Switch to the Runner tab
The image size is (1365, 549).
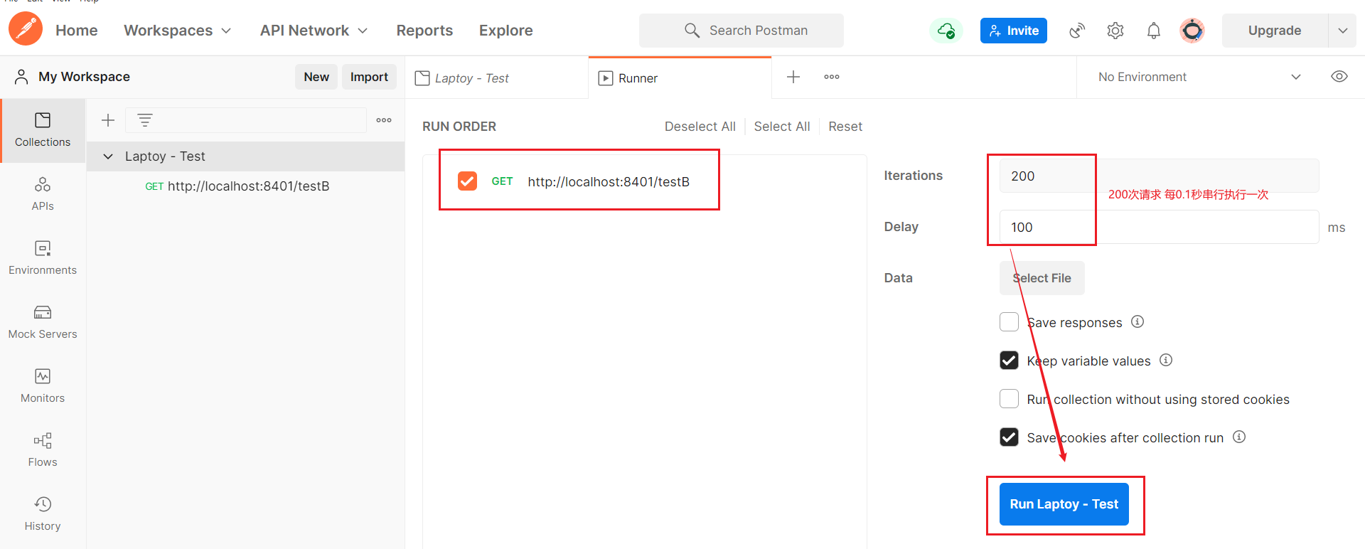(x=680, y=78)
